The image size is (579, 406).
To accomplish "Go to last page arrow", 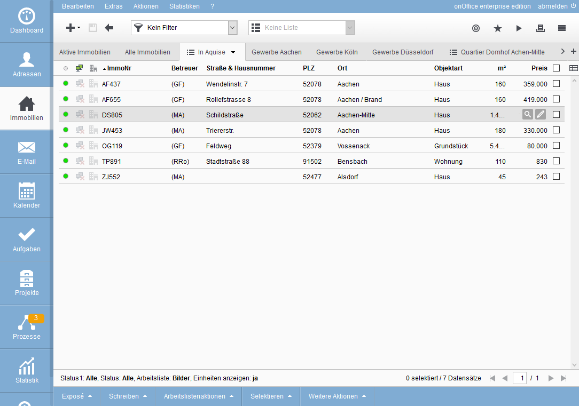I will pyautogui.click(x=564, y=378).
